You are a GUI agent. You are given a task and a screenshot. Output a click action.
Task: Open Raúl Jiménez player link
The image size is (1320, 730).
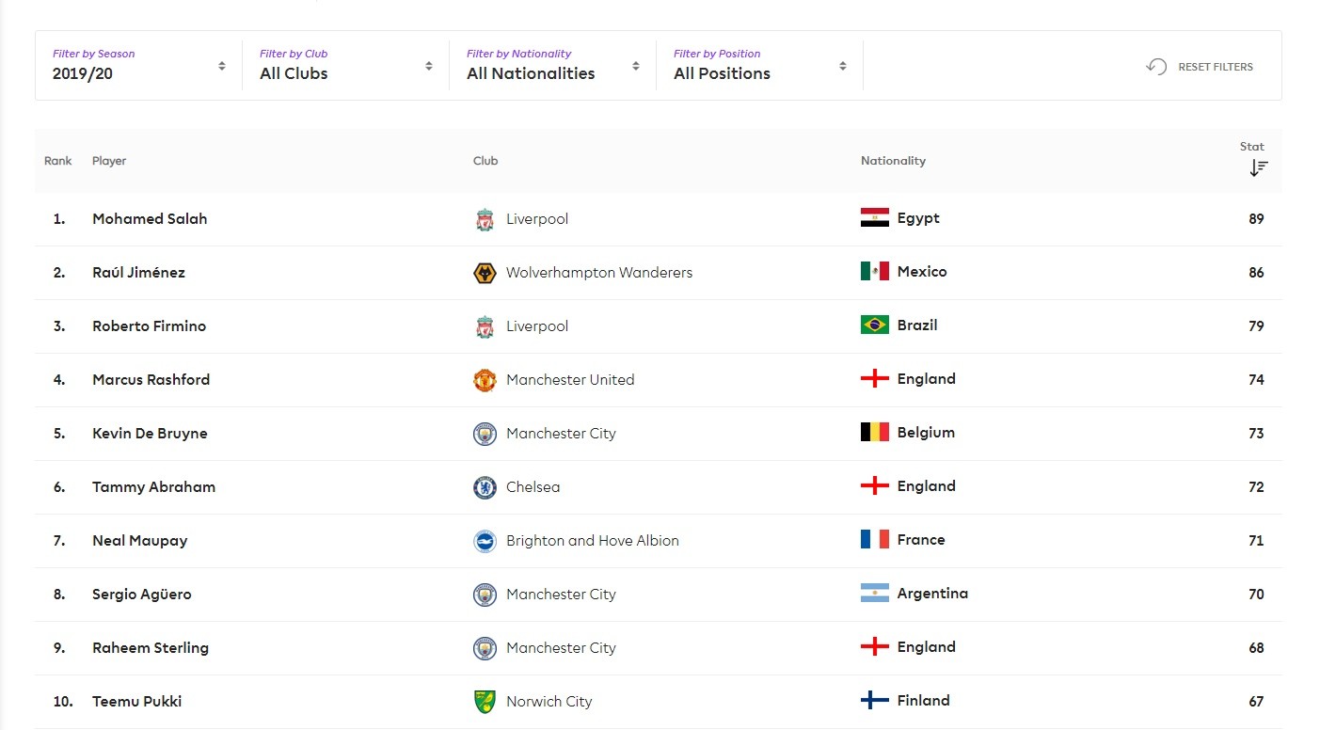[x=138, y=273]
